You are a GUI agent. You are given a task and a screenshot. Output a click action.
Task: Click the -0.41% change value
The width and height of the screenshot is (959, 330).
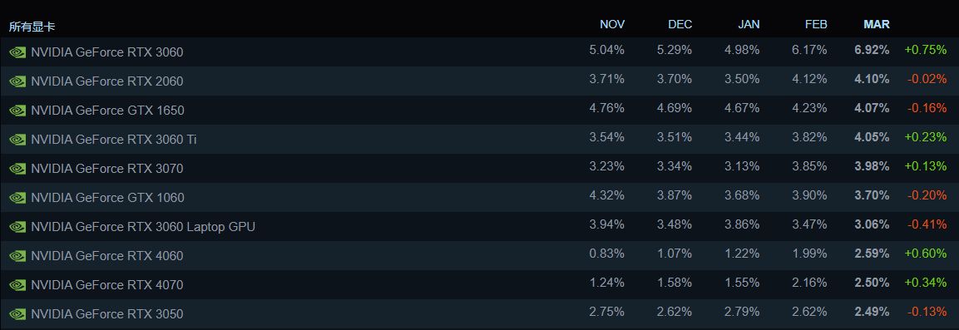(x=927, y=224)
